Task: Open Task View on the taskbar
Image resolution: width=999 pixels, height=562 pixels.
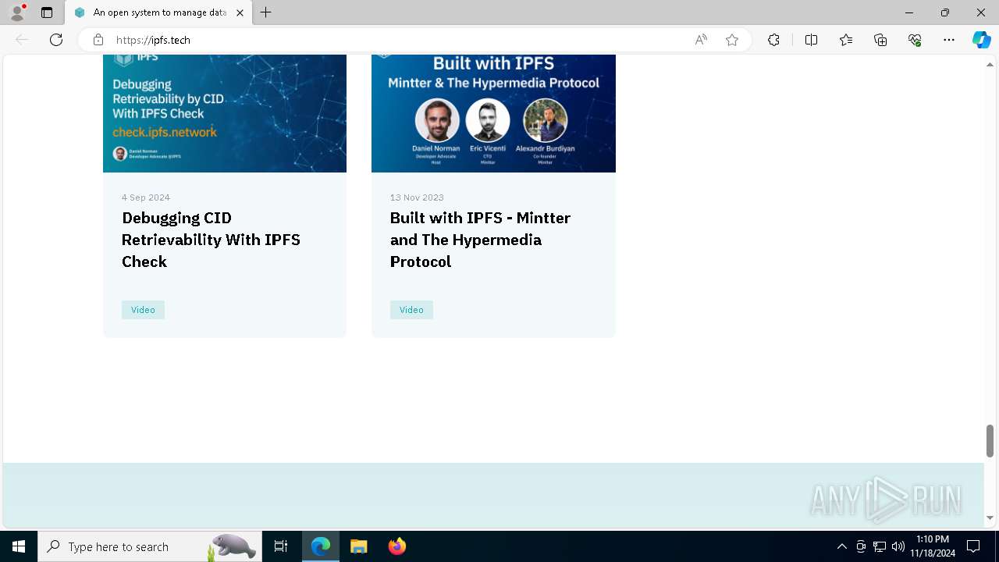Action: 281,546
